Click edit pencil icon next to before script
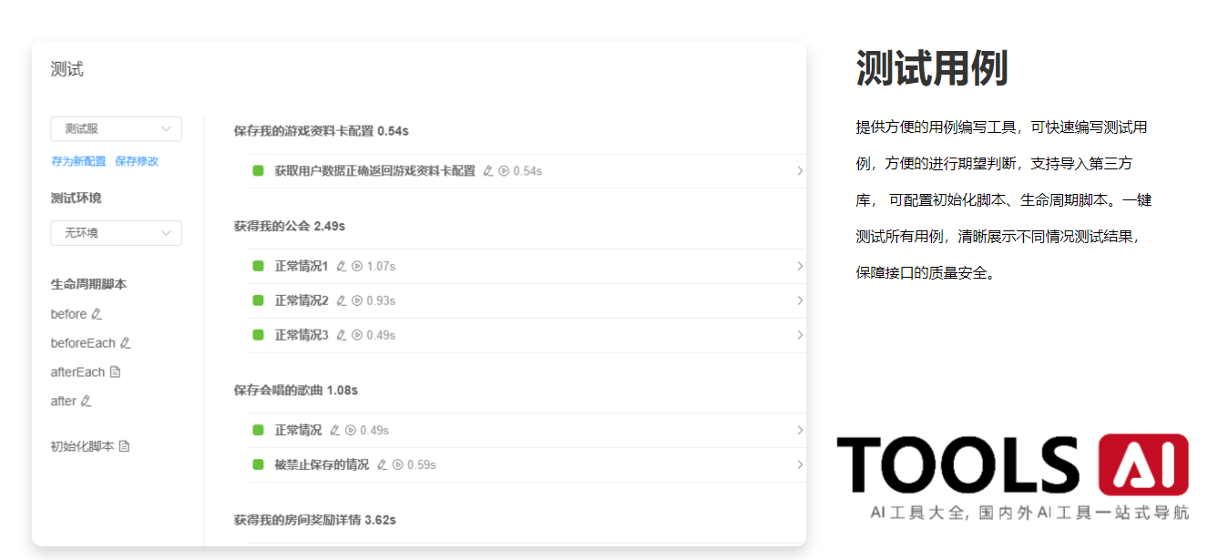 point(97,314)
